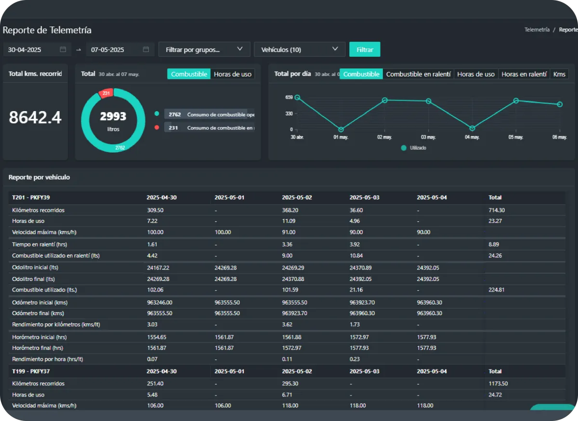
Task: Switch daily chart to Horas en ralentí tab
Action: click(x=524, y=74)
